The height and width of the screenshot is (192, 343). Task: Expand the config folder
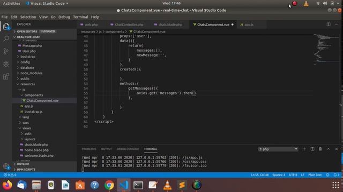pos(25,62)
